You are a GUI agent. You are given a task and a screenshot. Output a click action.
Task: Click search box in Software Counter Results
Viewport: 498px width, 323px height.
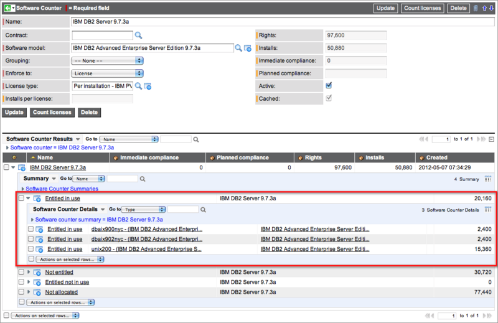coord(176,139)
